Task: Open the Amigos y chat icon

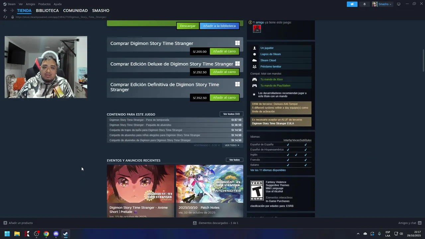Action: click(x=420, y=223)
